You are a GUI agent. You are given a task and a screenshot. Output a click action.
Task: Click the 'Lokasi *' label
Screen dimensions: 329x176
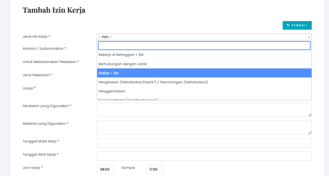pos(29,88)
